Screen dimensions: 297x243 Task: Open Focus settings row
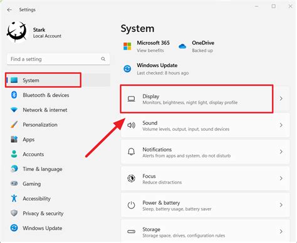point(206,178)
